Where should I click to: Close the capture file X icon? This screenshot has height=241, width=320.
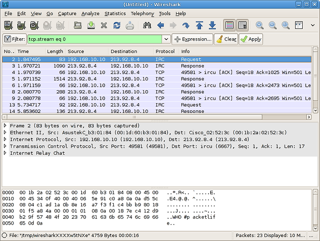point(104,25)
